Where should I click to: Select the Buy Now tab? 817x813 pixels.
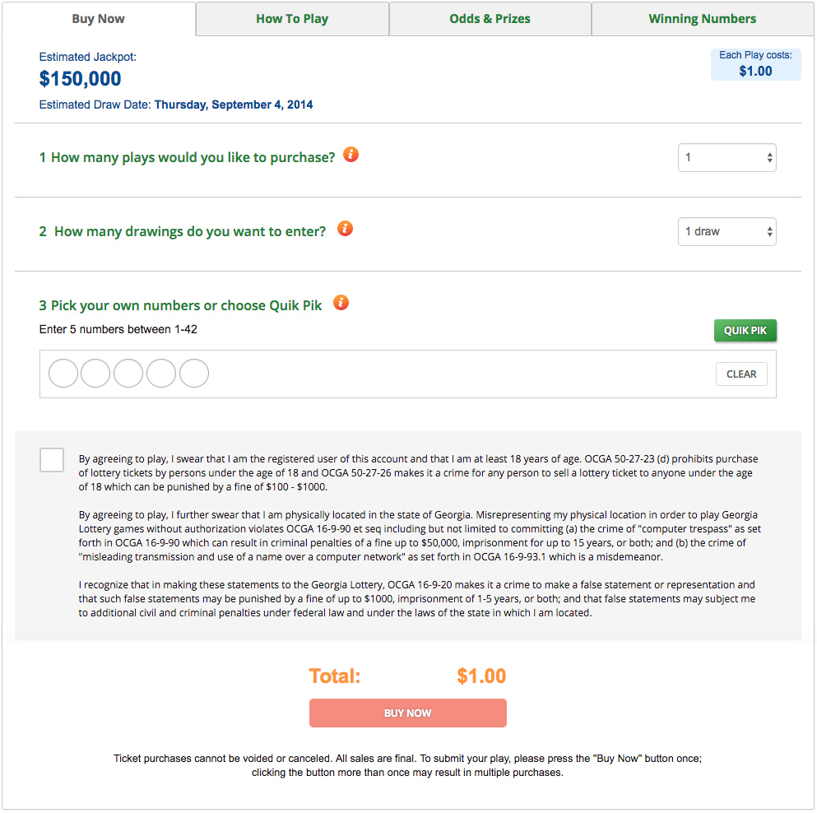99,19
